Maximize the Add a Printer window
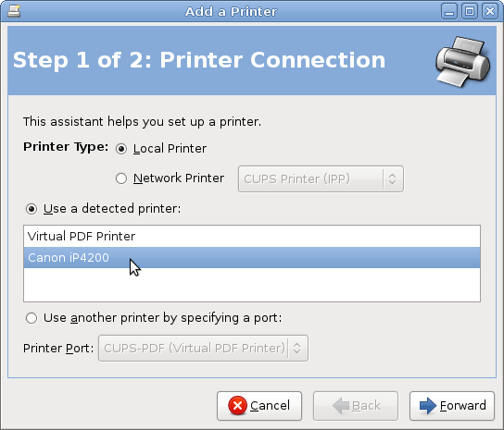This screenshot has height=430, width=504. point(470,11)
